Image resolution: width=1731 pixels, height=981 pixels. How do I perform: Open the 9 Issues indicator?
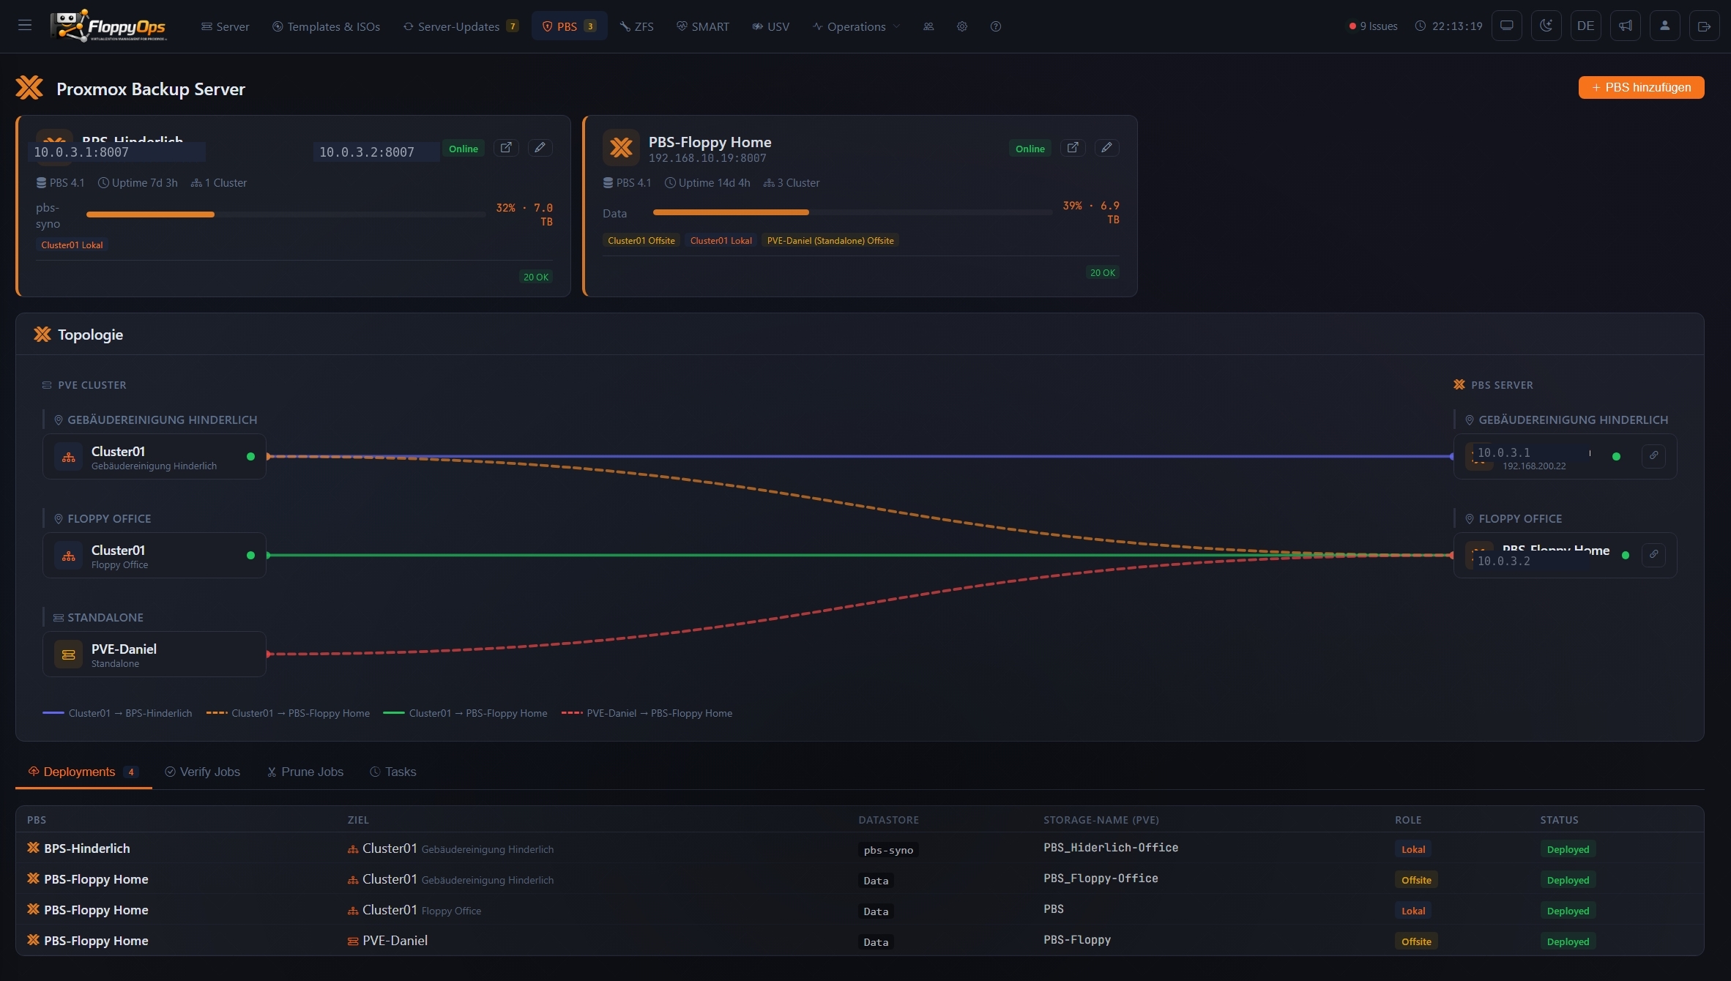pos(1373,26)
